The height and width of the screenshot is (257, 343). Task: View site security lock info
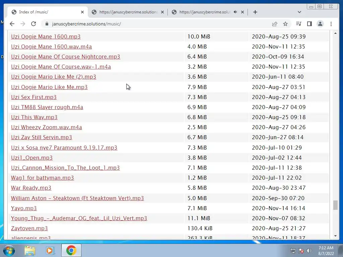[47, 24]
